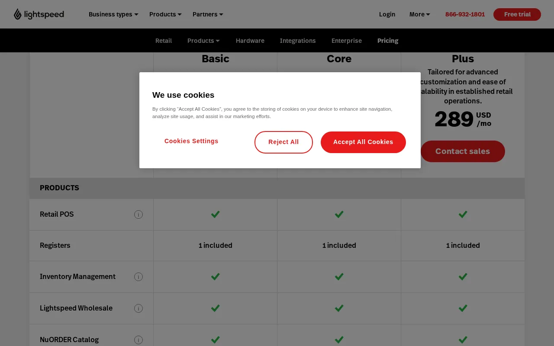This screenshot has height=346, width=554.
Task: Click the Lightspeed logo
Action: (39, 14)
